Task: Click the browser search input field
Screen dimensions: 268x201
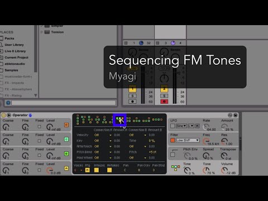Action: pyautogui.click(x=63, y=103)
